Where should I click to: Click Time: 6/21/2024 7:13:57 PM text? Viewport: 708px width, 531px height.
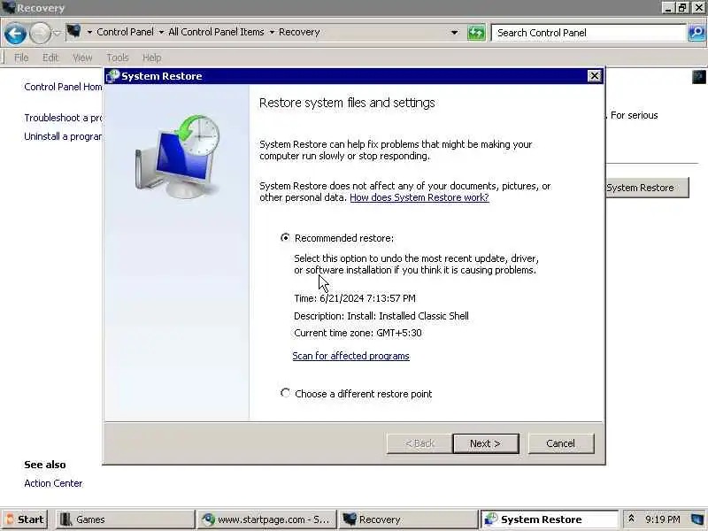point(355,298)
